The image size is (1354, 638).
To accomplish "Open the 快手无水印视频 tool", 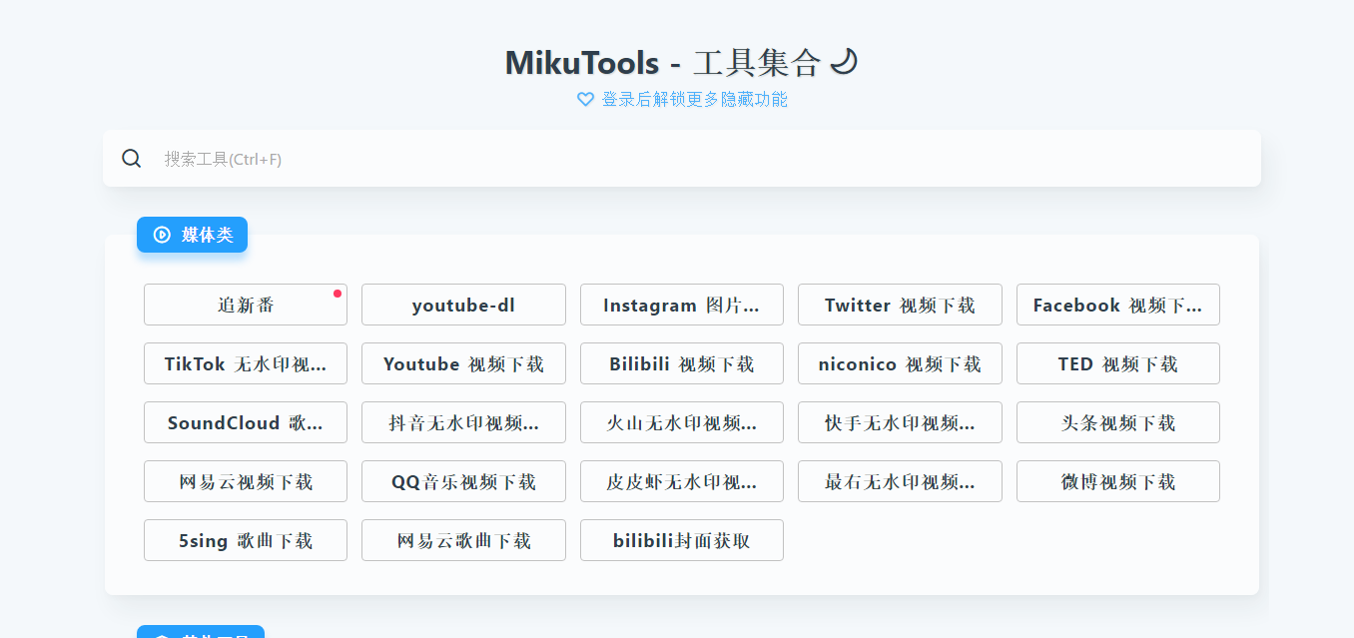I will tap(900, 422).
